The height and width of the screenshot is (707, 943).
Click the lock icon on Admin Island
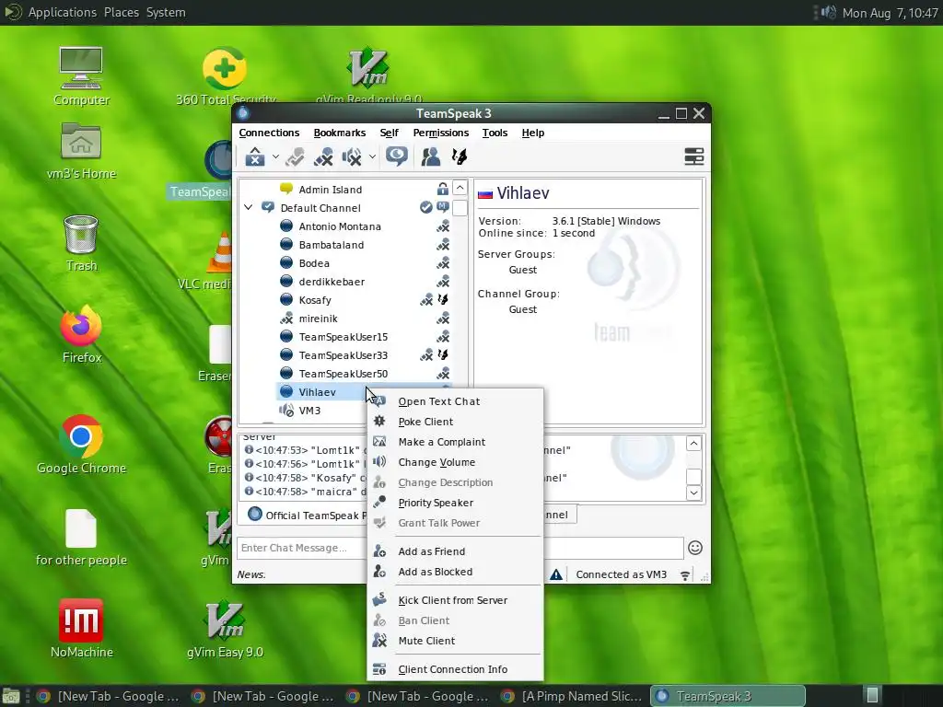[443, 189]
